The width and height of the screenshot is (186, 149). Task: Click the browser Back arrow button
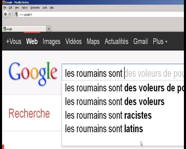(5, 14)
